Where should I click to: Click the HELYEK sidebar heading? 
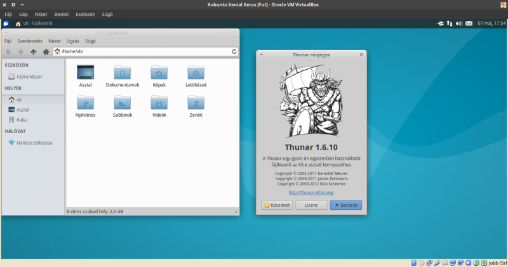click(13, 88)
